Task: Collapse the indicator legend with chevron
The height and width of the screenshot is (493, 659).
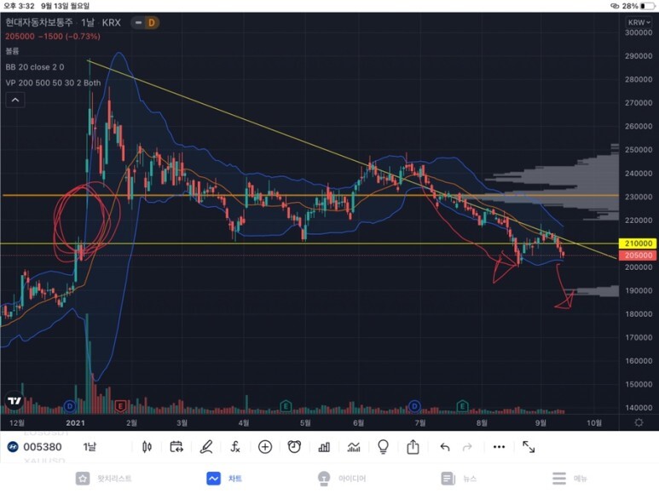Action: (x=15, y=100)
